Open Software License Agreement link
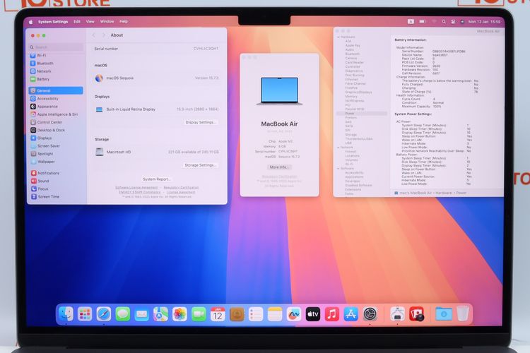 [136, 188]
